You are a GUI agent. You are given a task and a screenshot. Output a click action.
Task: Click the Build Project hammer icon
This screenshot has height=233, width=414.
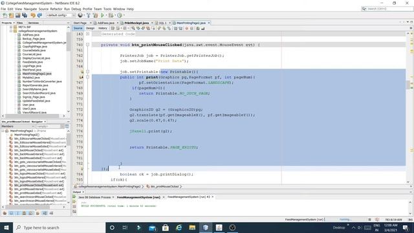coord(89,16)
